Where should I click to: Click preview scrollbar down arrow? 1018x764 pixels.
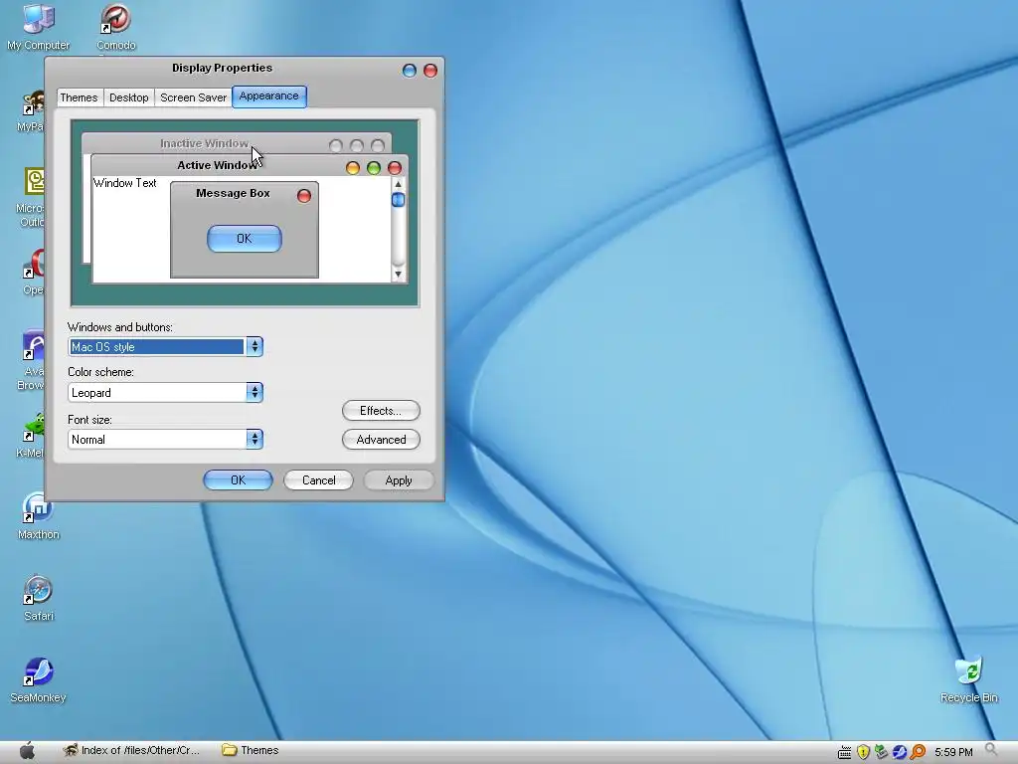click(x=398, y=275)
